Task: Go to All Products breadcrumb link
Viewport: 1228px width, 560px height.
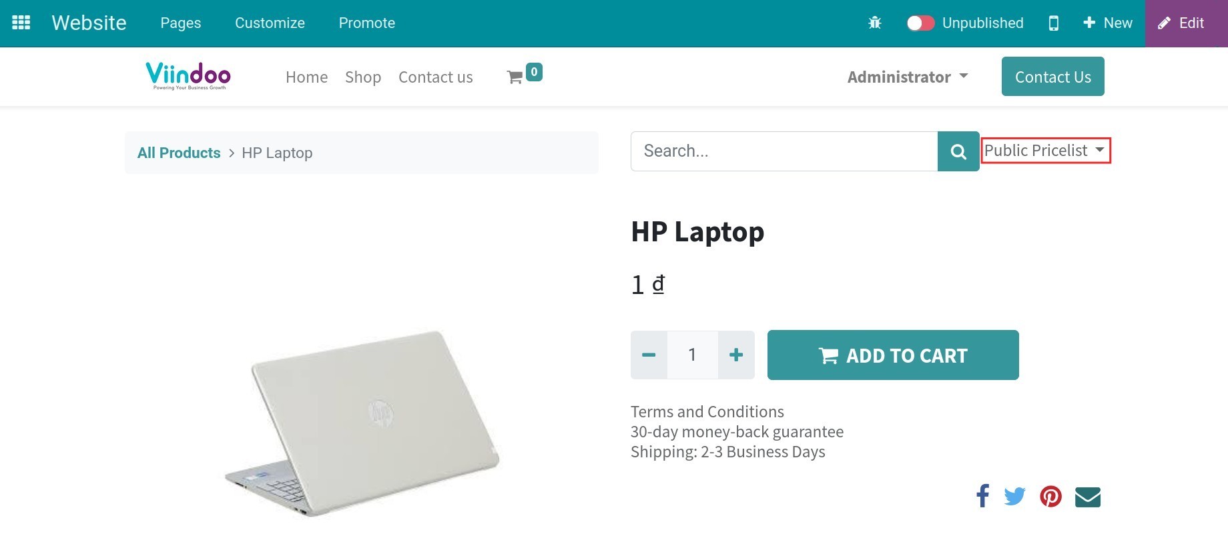Action: (x=179, y=153)
